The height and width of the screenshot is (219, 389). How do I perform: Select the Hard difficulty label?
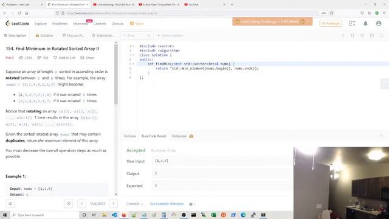click(10, 58)
